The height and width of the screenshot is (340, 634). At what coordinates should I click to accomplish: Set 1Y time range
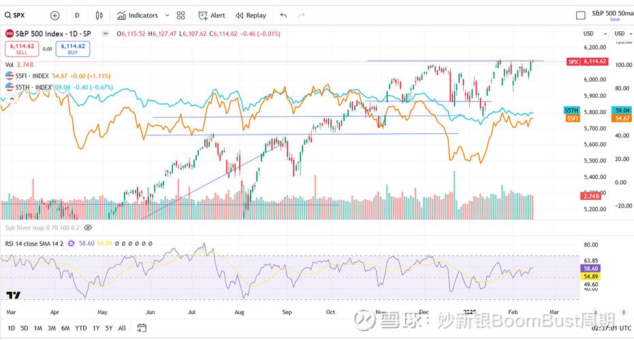pyautogui.click(x=96, y=328)
